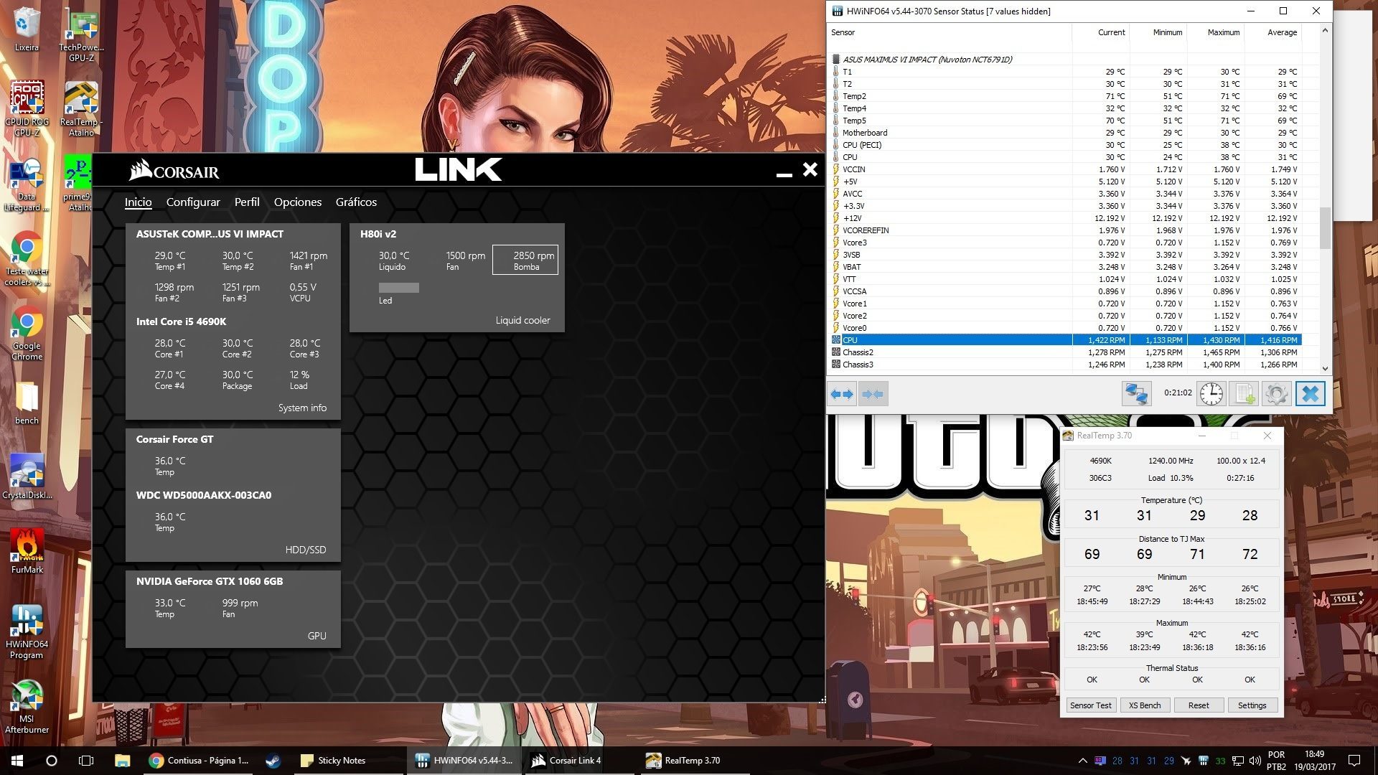Launch MSI Afterburner desktop icon
Image resolution: width=1378 pixels, height=775 pixels.
[x=27, y=707]
